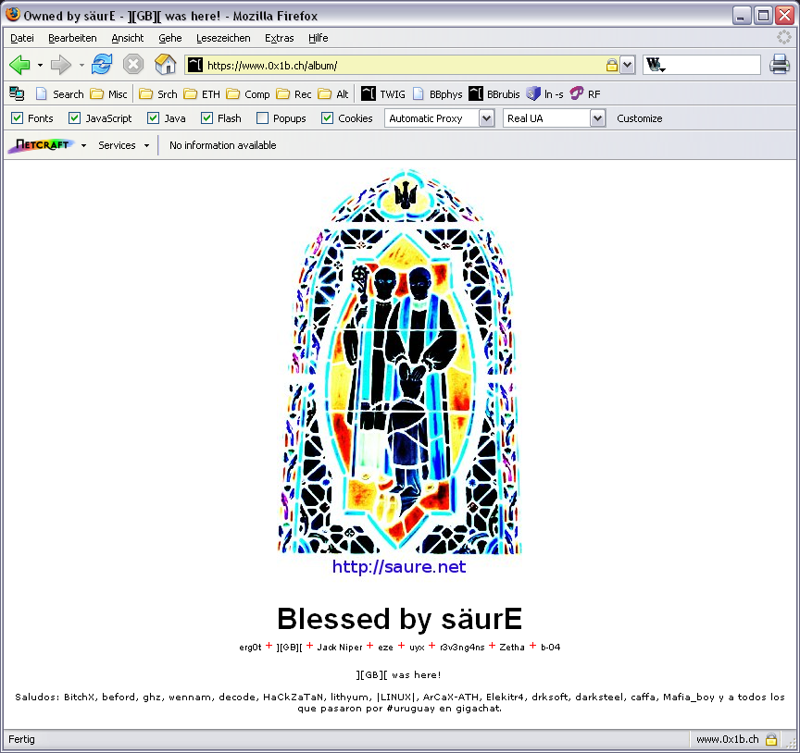Click the status bar lock icon

[x=771, y=739]
